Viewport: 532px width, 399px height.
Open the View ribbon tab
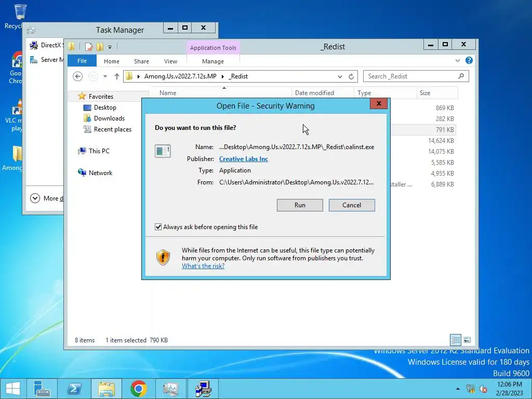pyautogui.click(x=170, y=61)
